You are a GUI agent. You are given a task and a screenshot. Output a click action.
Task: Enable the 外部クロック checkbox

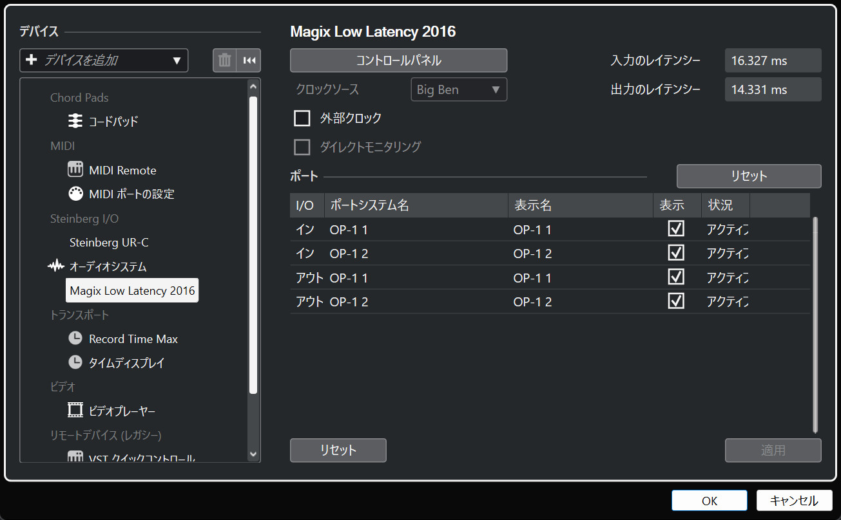click(x=302, y=118)
